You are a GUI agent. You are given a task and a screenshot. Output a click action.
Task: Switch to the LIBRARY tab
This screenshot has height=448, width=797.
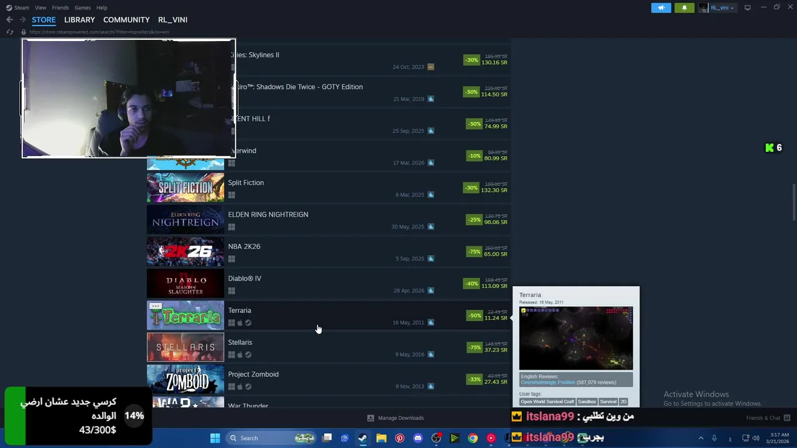pos(80,20)
